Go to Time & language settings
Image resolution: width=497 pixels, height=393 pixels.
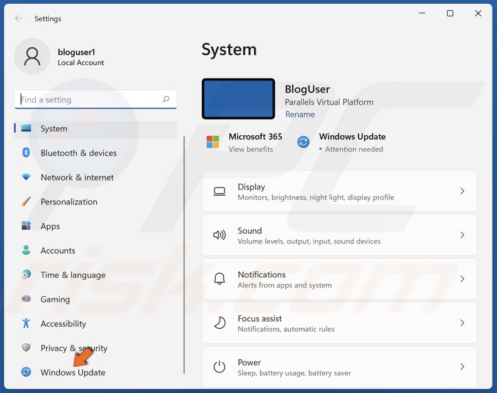coord(96,275)
